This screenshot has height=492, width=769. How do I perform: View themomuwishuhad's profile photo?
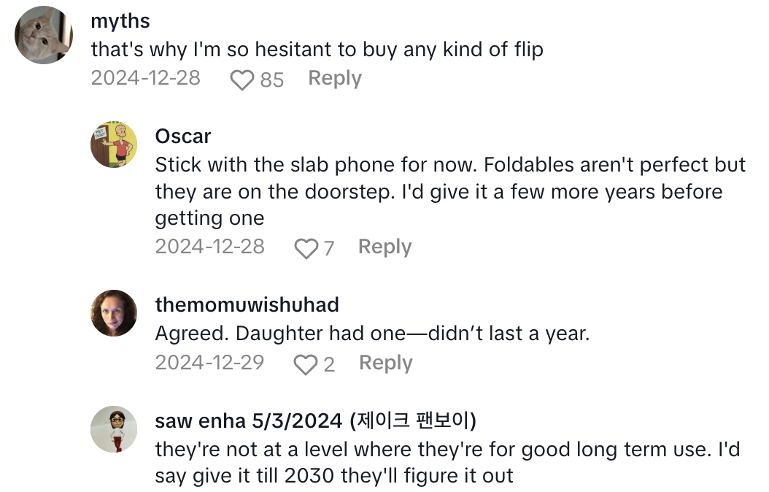click(114, 313)
